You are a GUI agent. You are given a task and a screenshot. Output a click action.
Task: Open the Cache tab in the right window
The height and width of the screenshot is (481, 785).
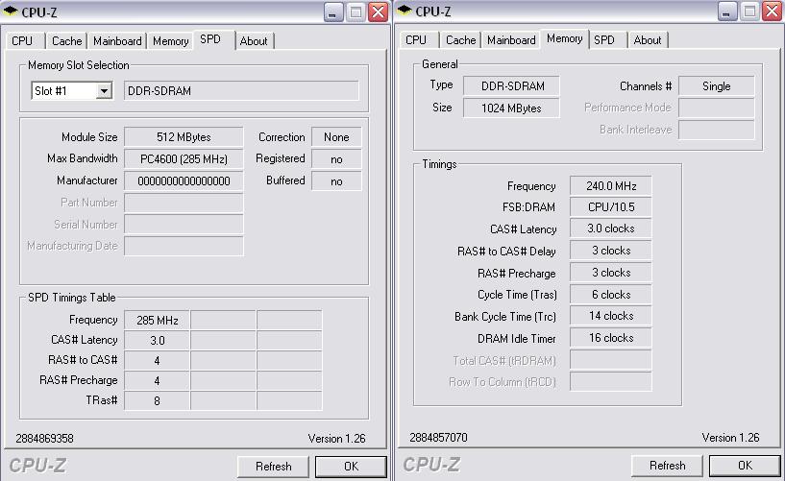pyautogui.click(x=460, y=40)
